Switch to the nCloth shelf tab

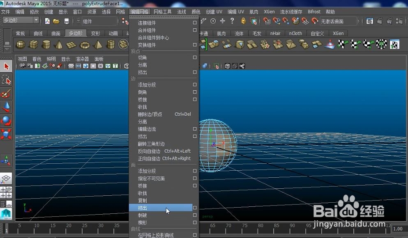(x=295, y=33)
